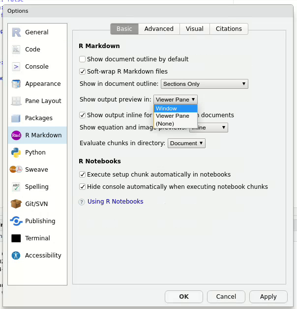Select the Python category label
This screenshot has height=309, width=297.
35,153
